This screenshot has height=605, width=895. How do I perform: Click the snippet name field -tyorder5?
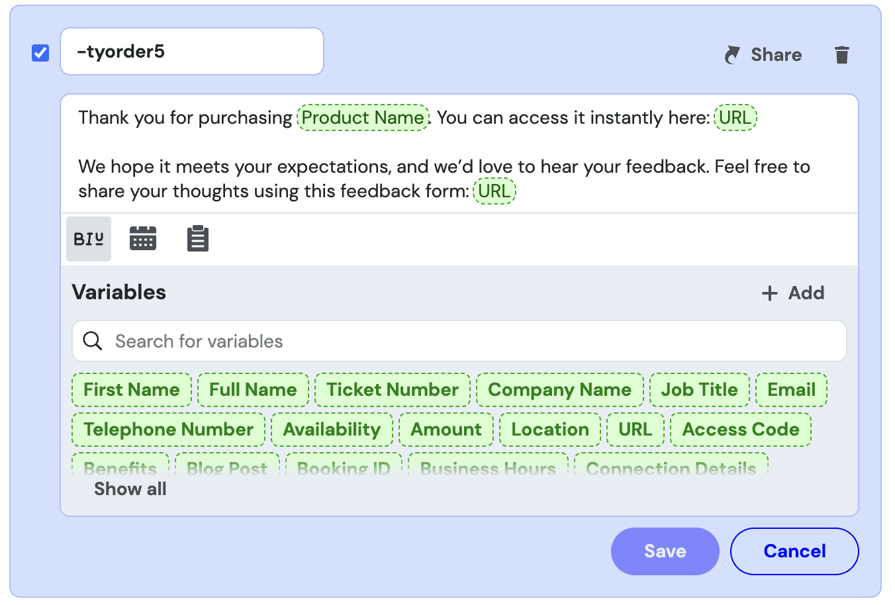[x=192, y=52]
